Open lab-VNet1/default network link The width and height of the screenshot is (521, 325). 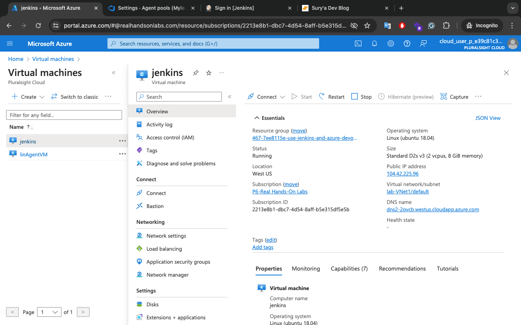click(408, 191)
